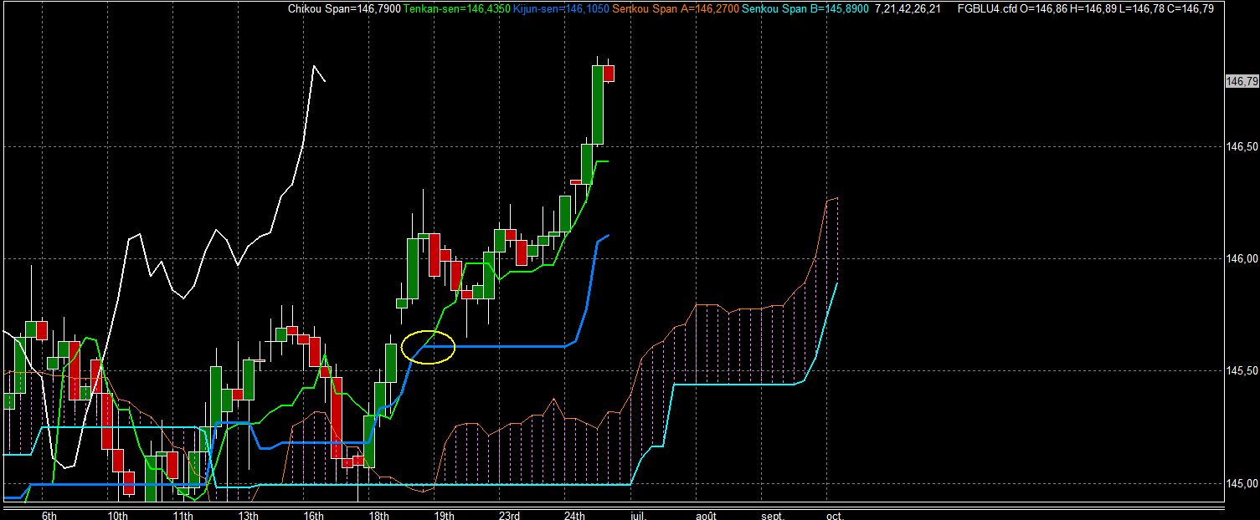
Task: Click the 24th date axis label
Action: [574, 514]
